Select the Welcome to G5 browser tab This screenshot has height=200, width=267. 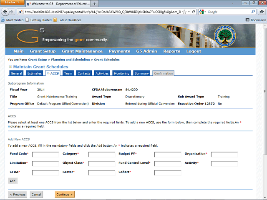point(58,4)
